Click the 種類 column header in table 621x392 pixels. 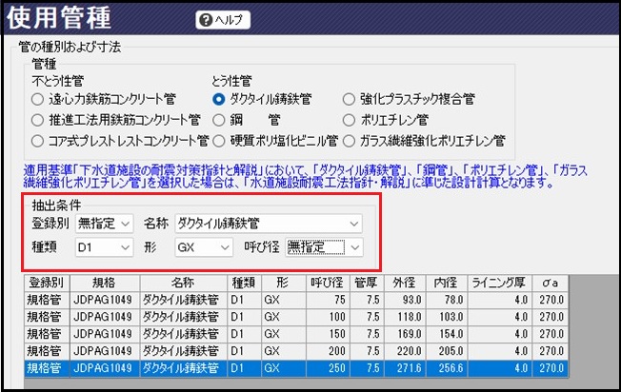(244, 283)
